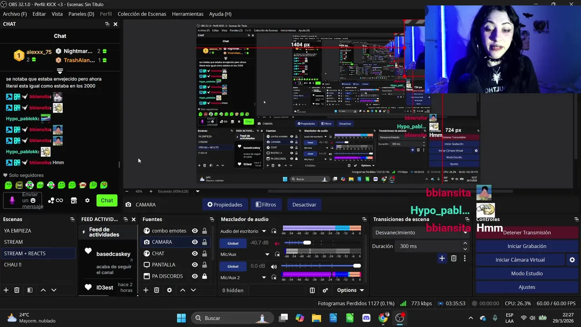Pop out the Transiciones de escena dock

coord(468,219)
